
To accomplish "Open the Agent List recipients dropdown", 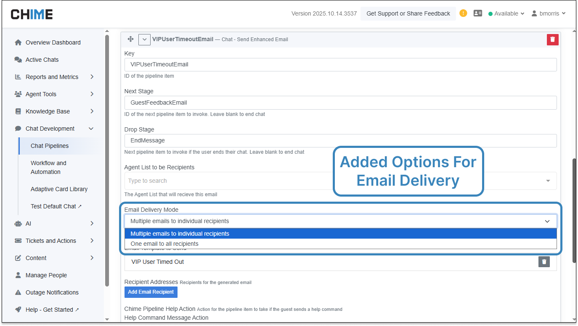I will [x=340, y=181].
